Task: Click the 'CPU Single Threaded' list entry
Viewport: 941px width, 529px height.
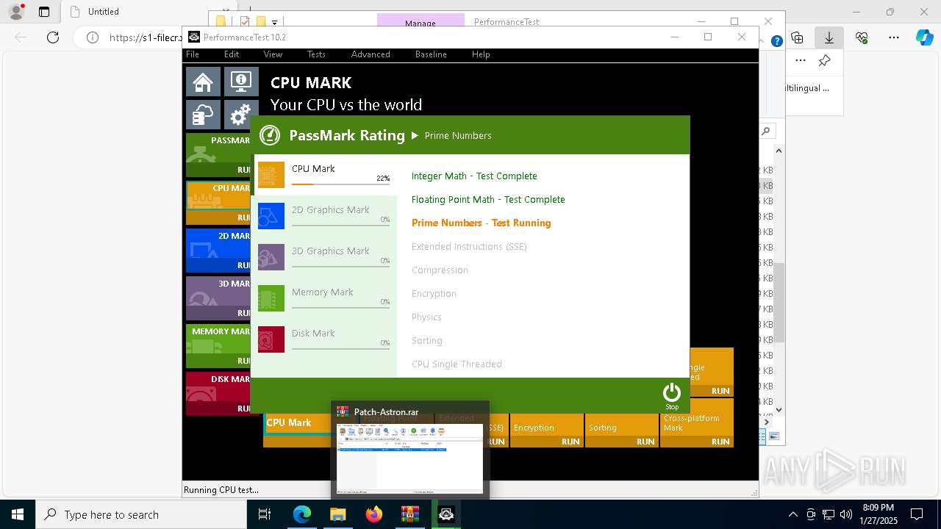Action: tap(457, 364)
